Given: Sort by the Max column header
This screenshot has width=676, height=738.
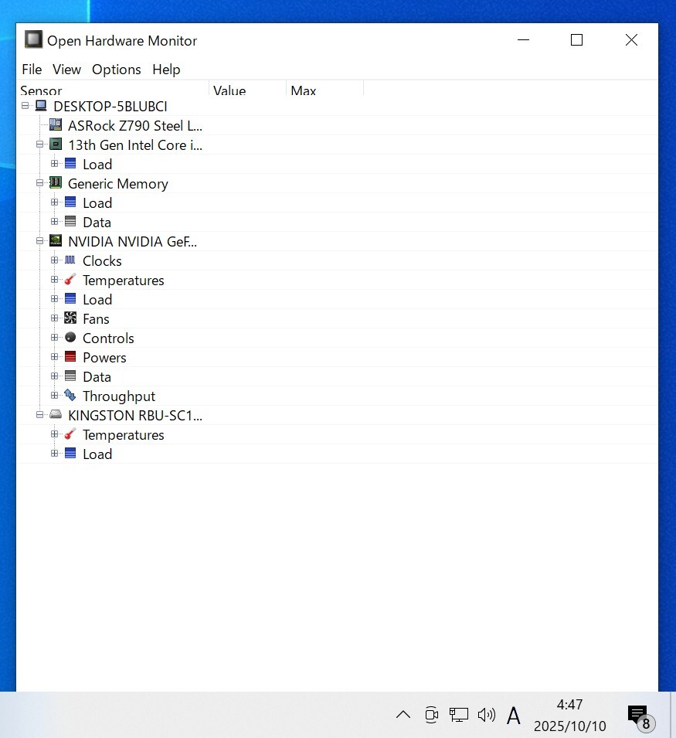Looking at the screenshot, I should (x=325, y=89).
